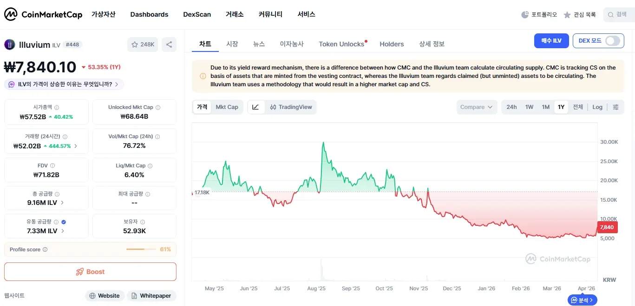Set chart range to 1Y

[561, 107]
